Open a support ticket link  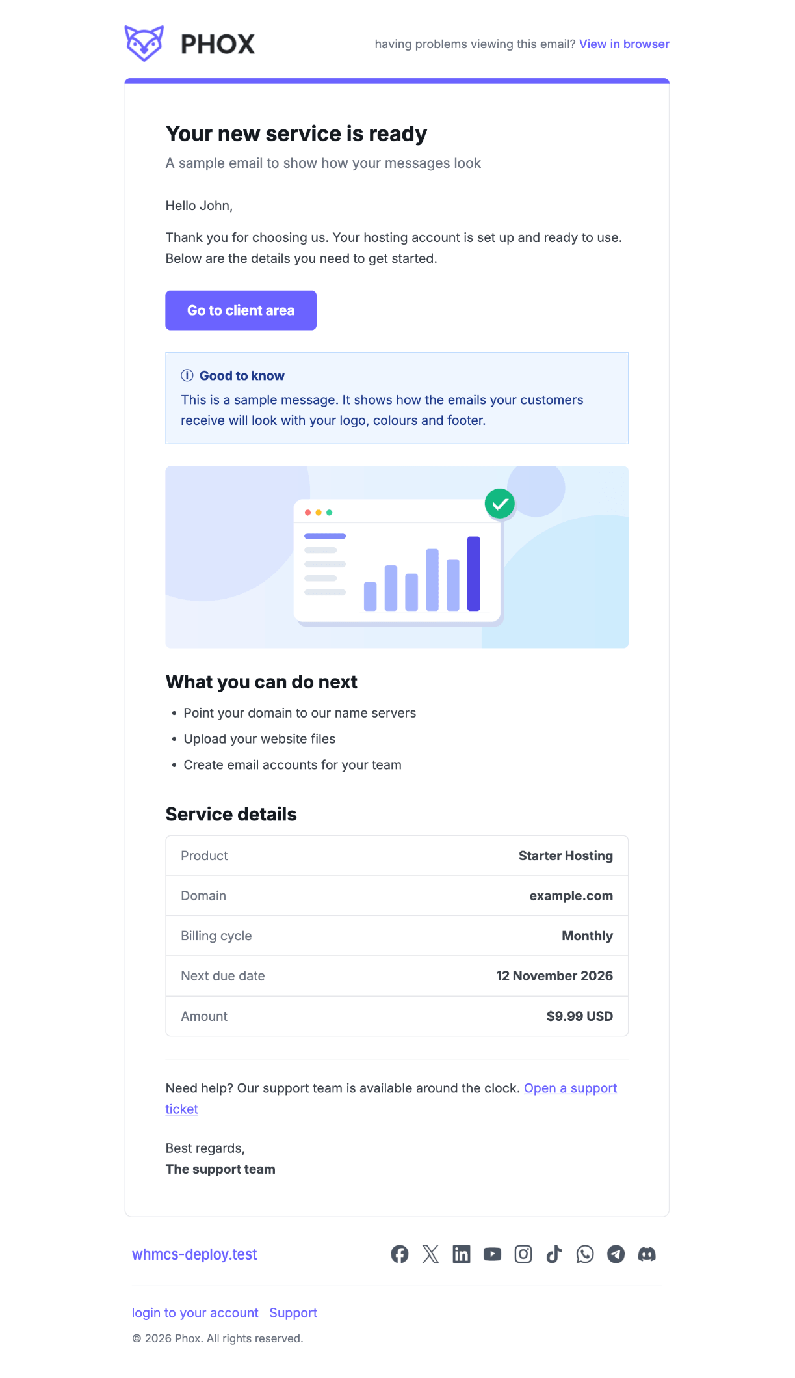[570, 1088]
